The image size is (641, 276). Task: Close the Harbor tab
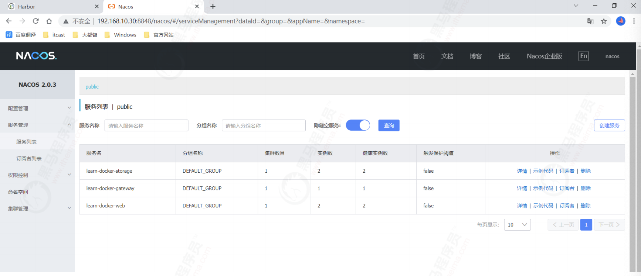click(97, 6)
